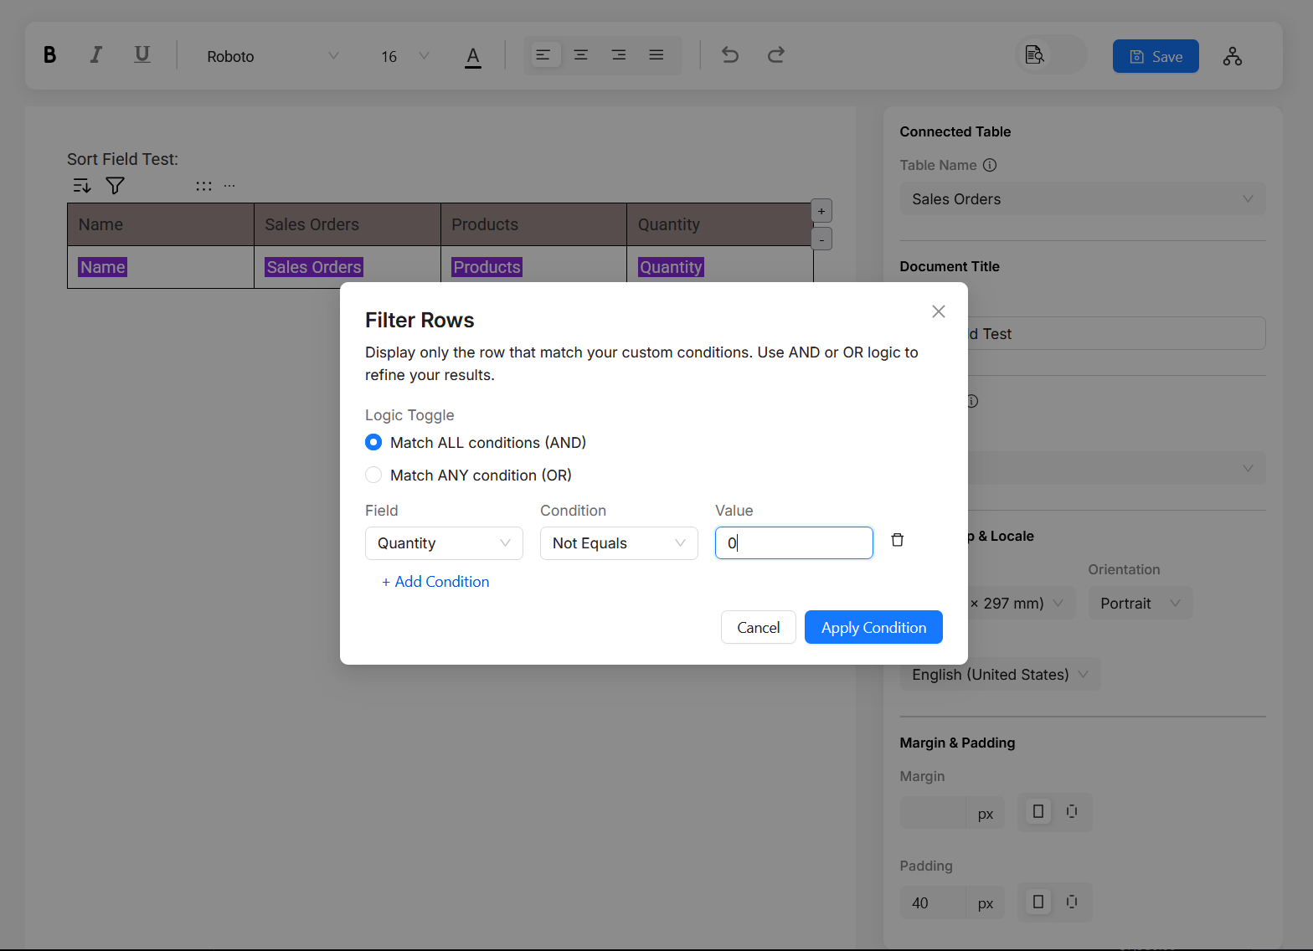Click the Document Title input field
This screenshot has width=1313, height=951.
click(x=1116, y=333)
